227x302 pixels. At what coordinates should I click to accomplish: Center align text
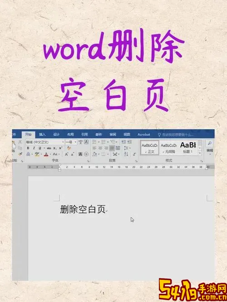click(x=100, y=148)
